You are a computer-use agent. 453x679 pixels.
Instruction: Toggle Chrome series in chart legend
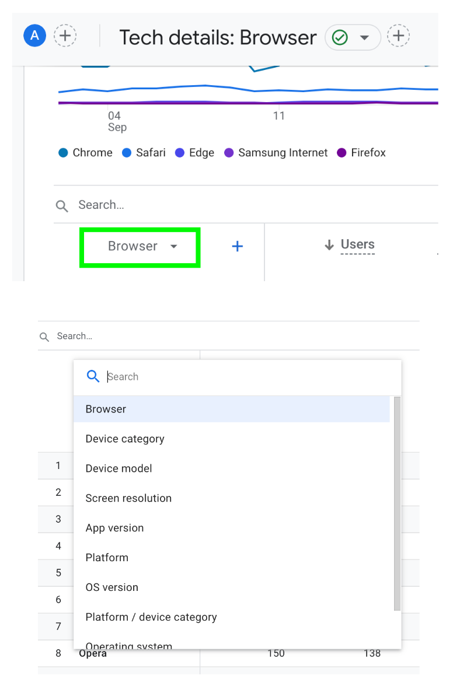tap(85, 152)
